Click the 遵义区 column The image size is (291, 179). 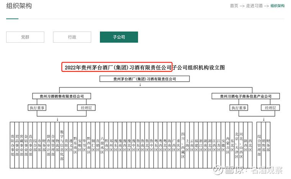tap(71, 145)
